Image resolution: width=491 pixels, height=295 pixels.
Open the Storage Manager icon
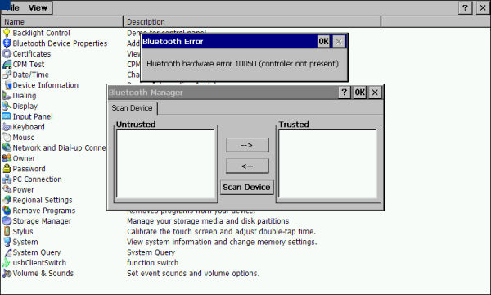click(x=7, y=221)
